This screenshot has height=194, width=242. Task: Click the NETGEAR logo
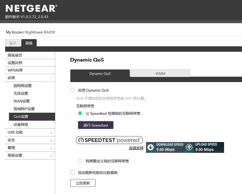(31, 8)
